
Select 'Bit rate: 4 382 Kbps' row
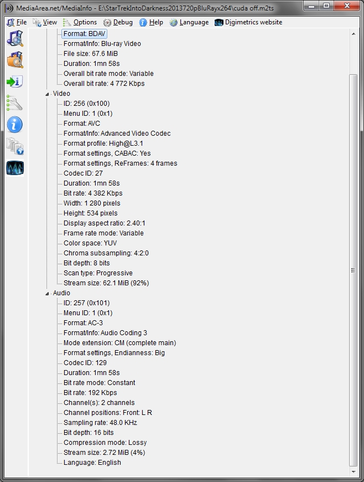click(x=93, y=193)
